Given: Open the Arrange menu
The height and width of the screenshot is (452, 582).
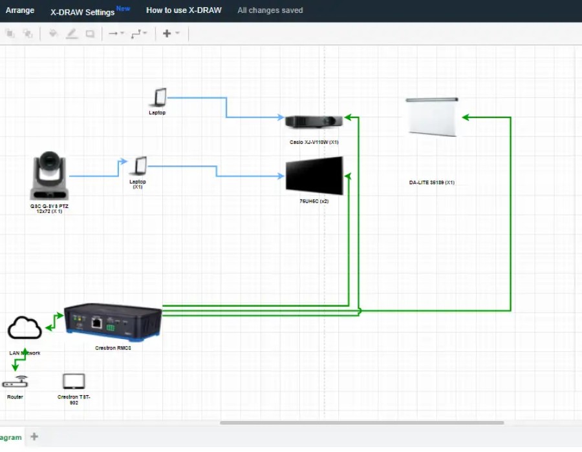Looking at the screenshot, I should pos(20,10).
